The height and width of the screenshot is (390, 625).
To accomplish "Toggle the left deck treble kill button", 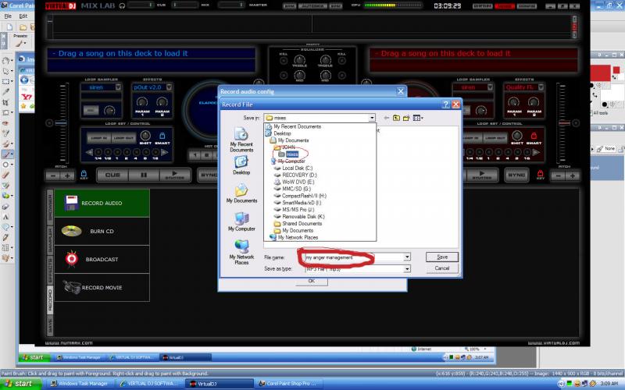I will (x=284, y=61).
